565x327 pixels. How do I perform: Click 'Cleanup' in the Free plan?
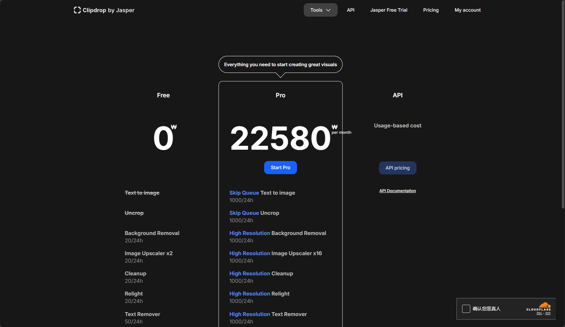point(135,274)
